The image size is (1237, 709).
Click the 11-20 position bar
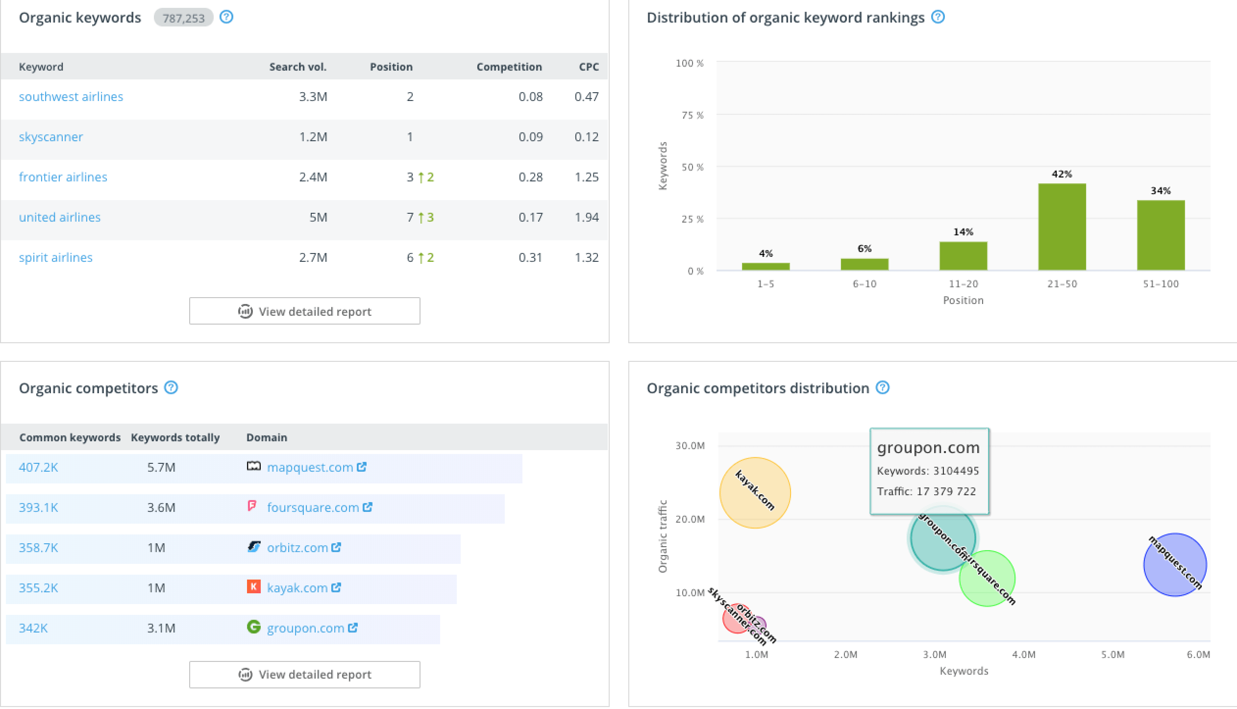pos(963,256)
